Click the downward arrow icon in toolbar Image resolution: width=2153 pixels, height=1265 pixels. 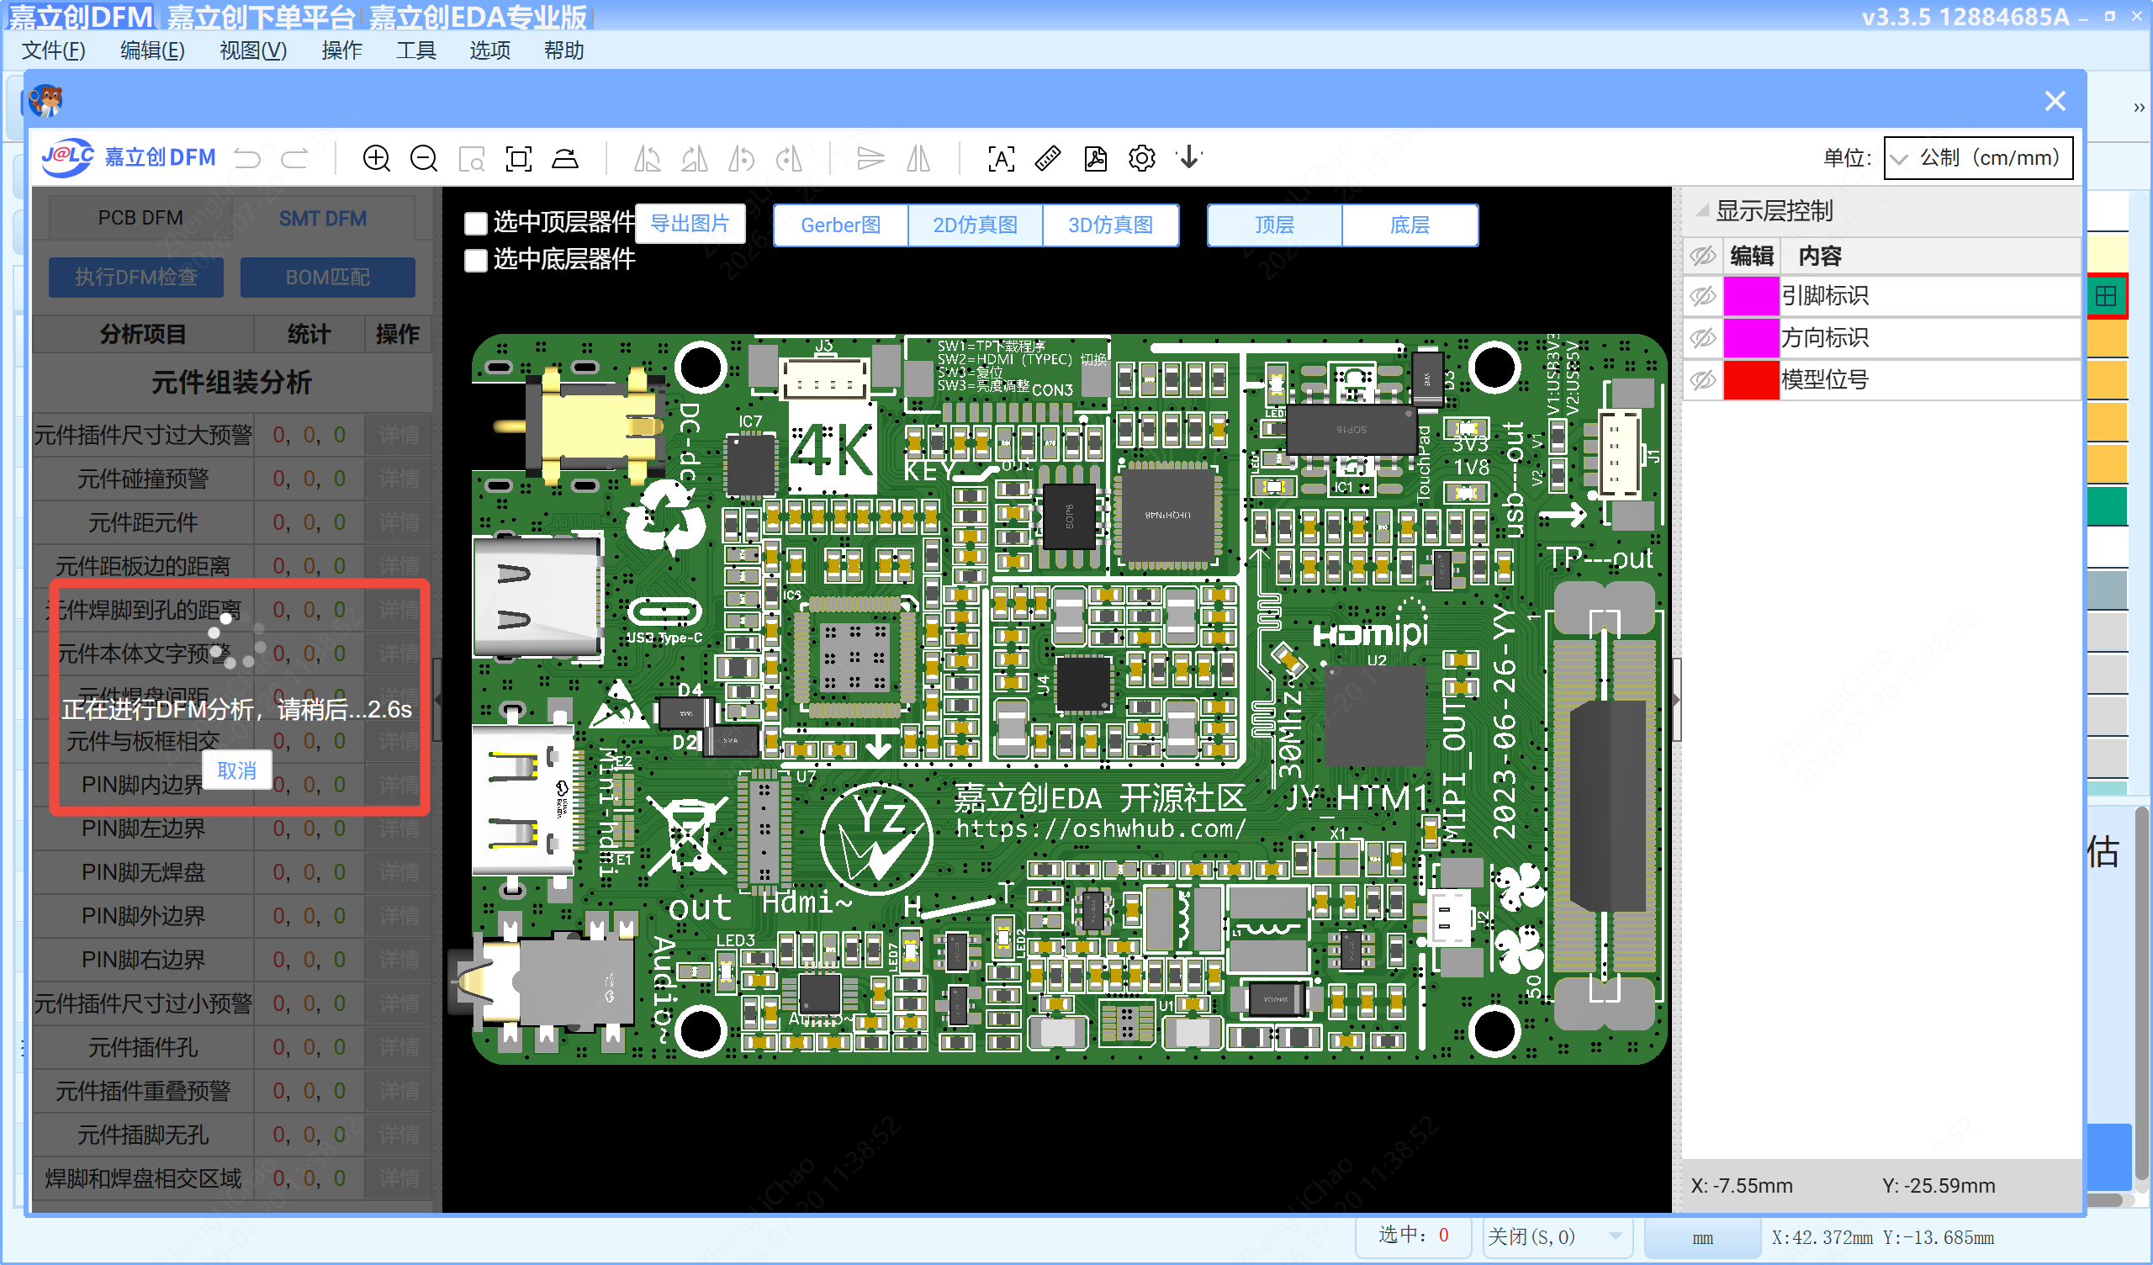(x=1189, y=158)
